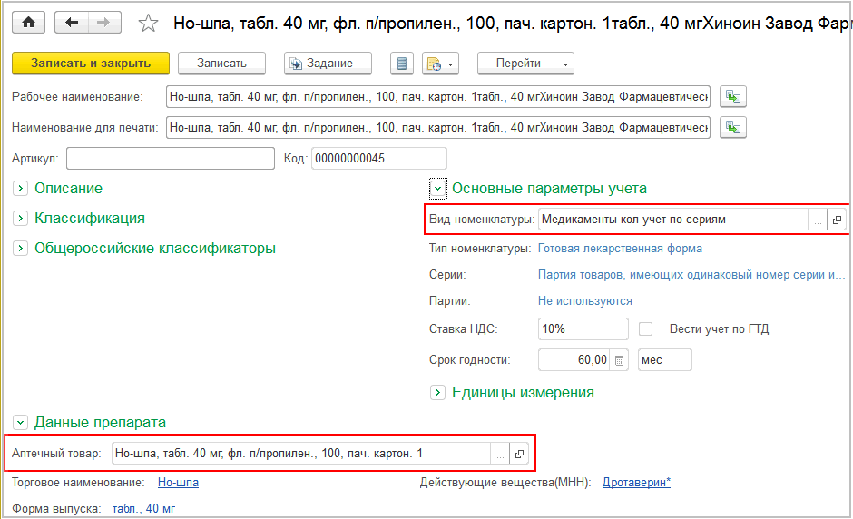This screenshot has height=519, width=853.
Task: Collapse the Основные параметры учета section
Action: [x=438, y=189]
